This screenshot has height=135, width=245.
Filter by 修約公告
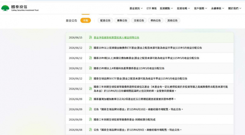pyautogui.click(x=156, y=20)
